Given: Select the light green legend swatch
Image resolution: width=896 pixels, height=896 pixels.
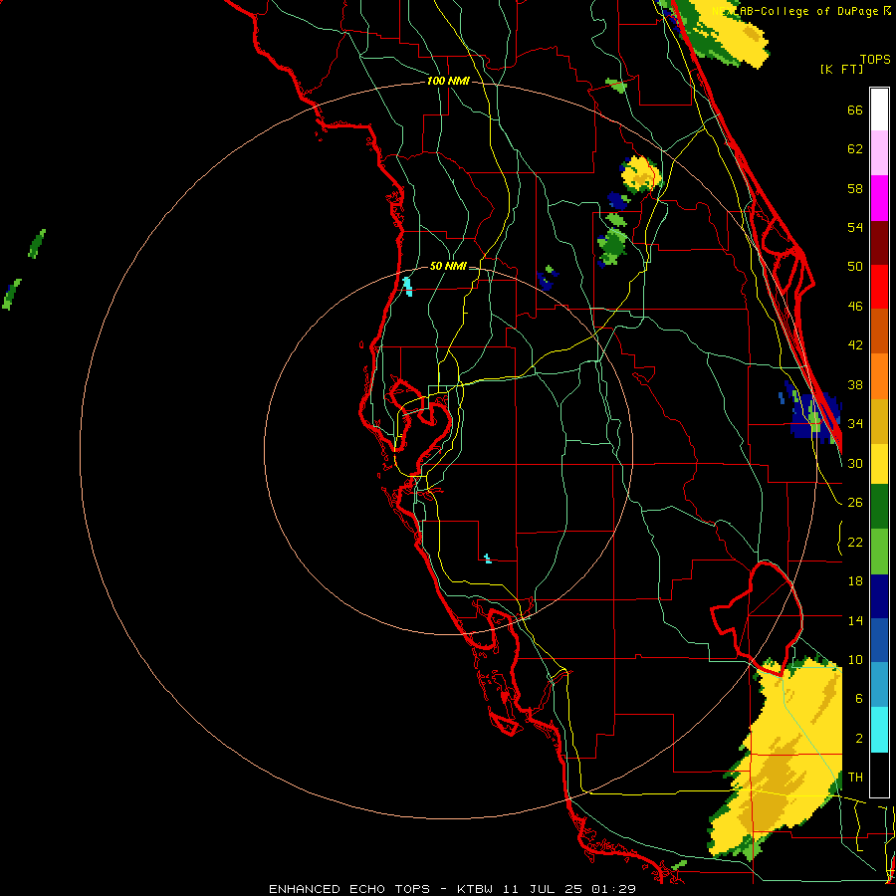Looking at the screenshot, I should [879, 552].
